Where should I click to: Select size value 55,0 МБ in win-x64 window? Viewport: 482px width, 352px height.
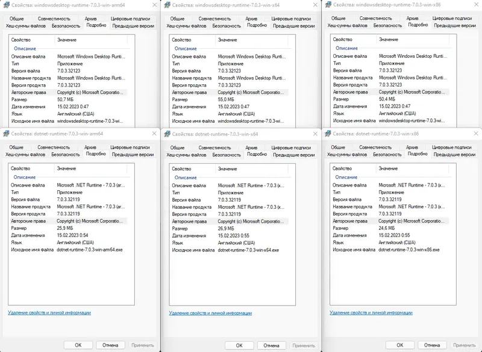226,99
